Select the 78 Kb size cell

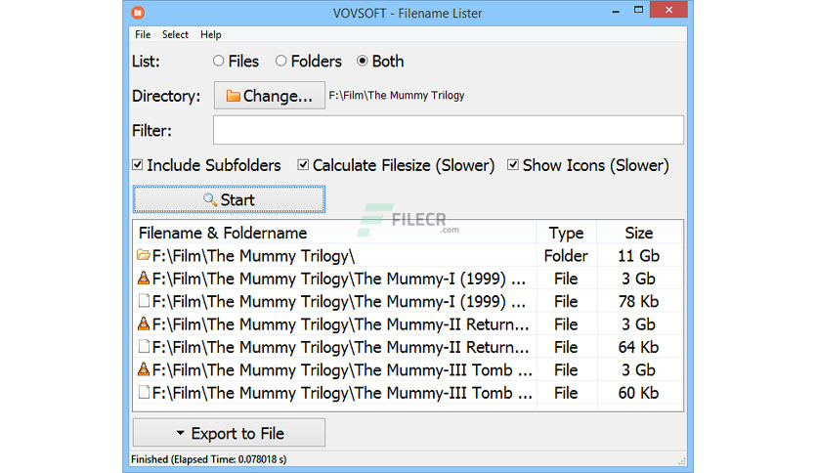pos(639,302)
